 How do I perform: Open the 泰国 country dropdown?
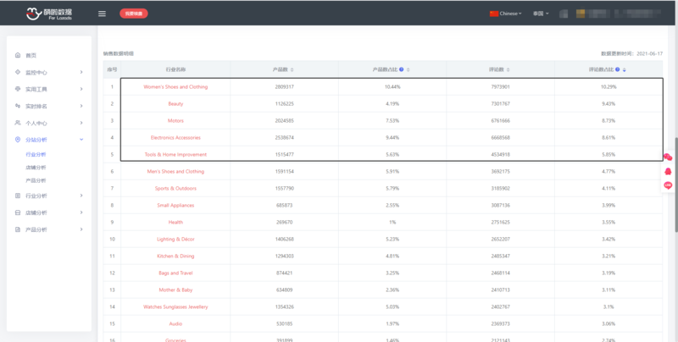pyautogui.click(x=541, y=14)
